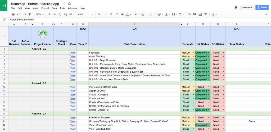Open the Tools menu
The width and height of the screenshot is (271, 132).
tap(62, 8)
